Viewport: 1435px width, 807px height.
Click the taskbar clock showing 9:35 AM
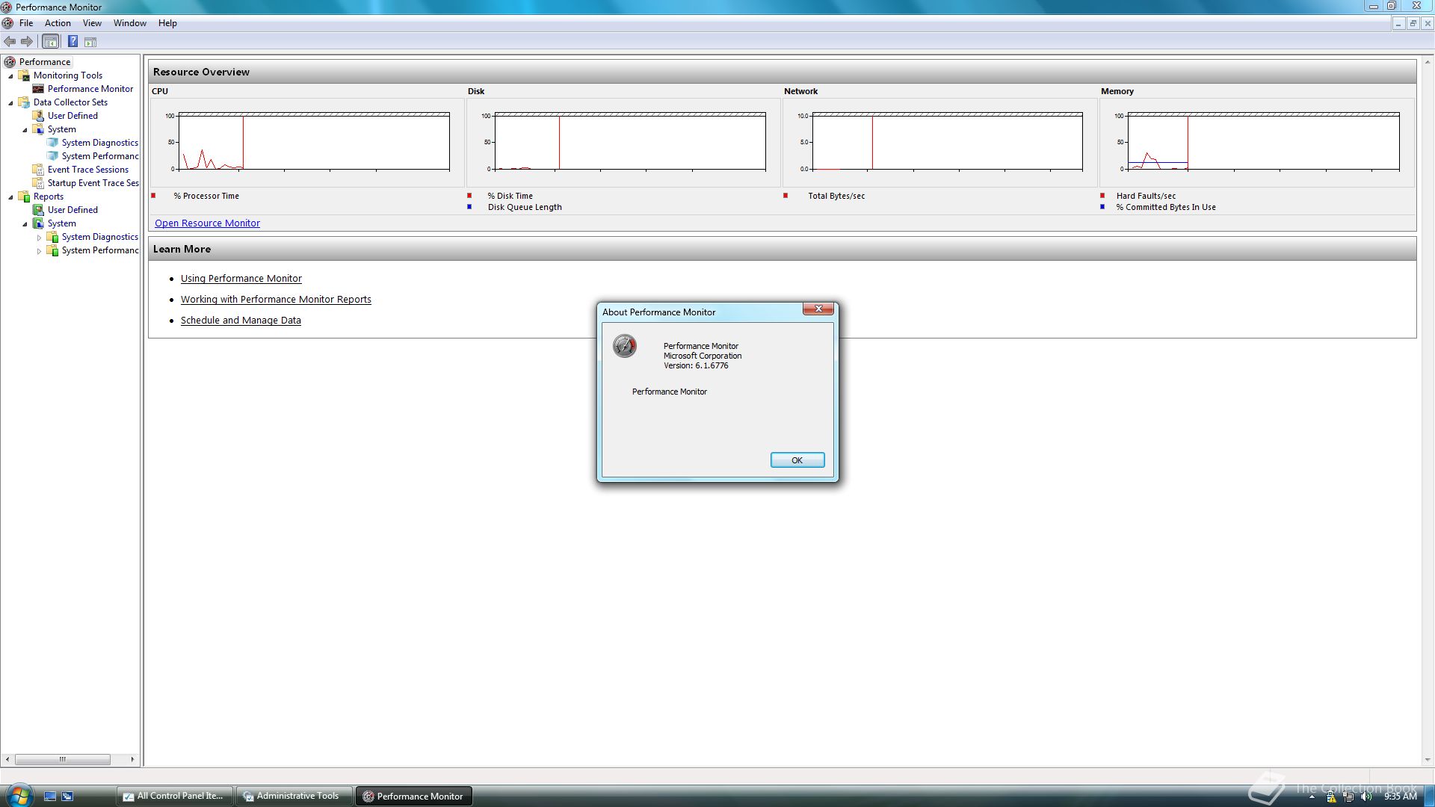coord(1400,797)
